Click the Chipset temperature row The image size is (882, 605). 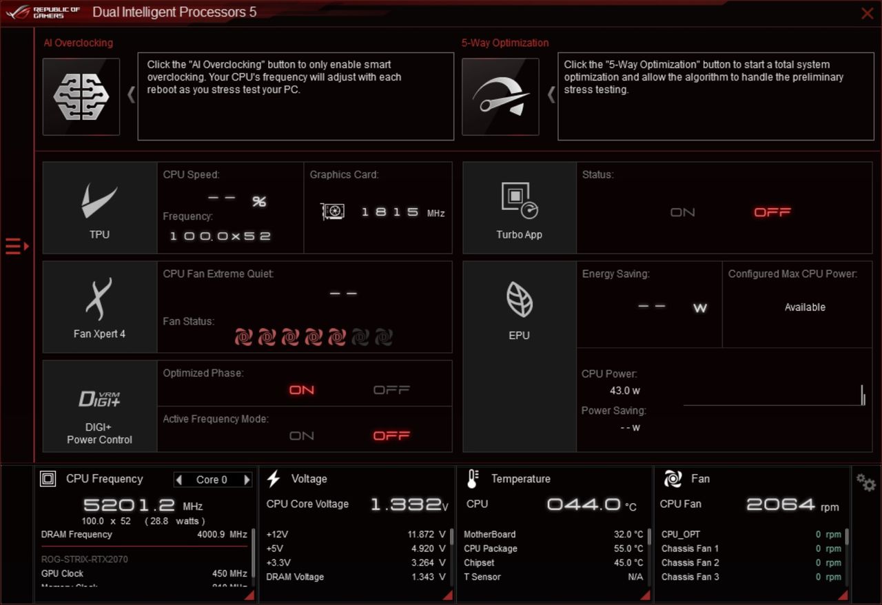click(x=553, y=563)
